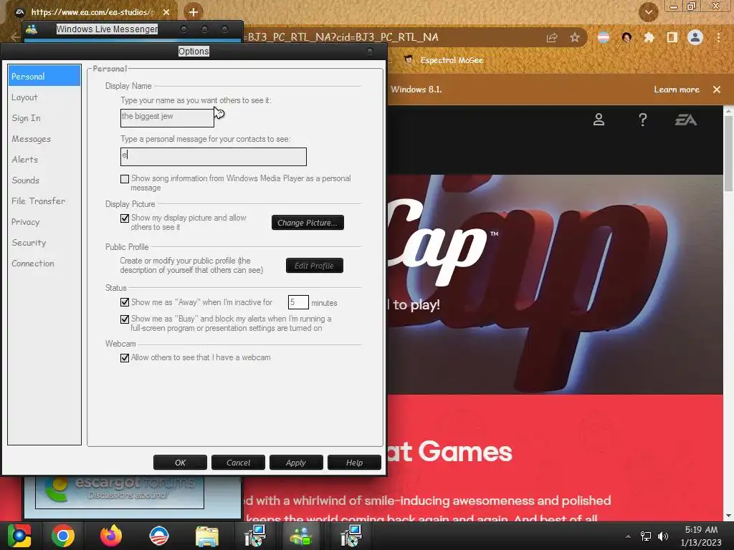Toggle show me as Away when inactive
Screen dimensions: 734x550
pyautogui.click(x=125, y=302)
